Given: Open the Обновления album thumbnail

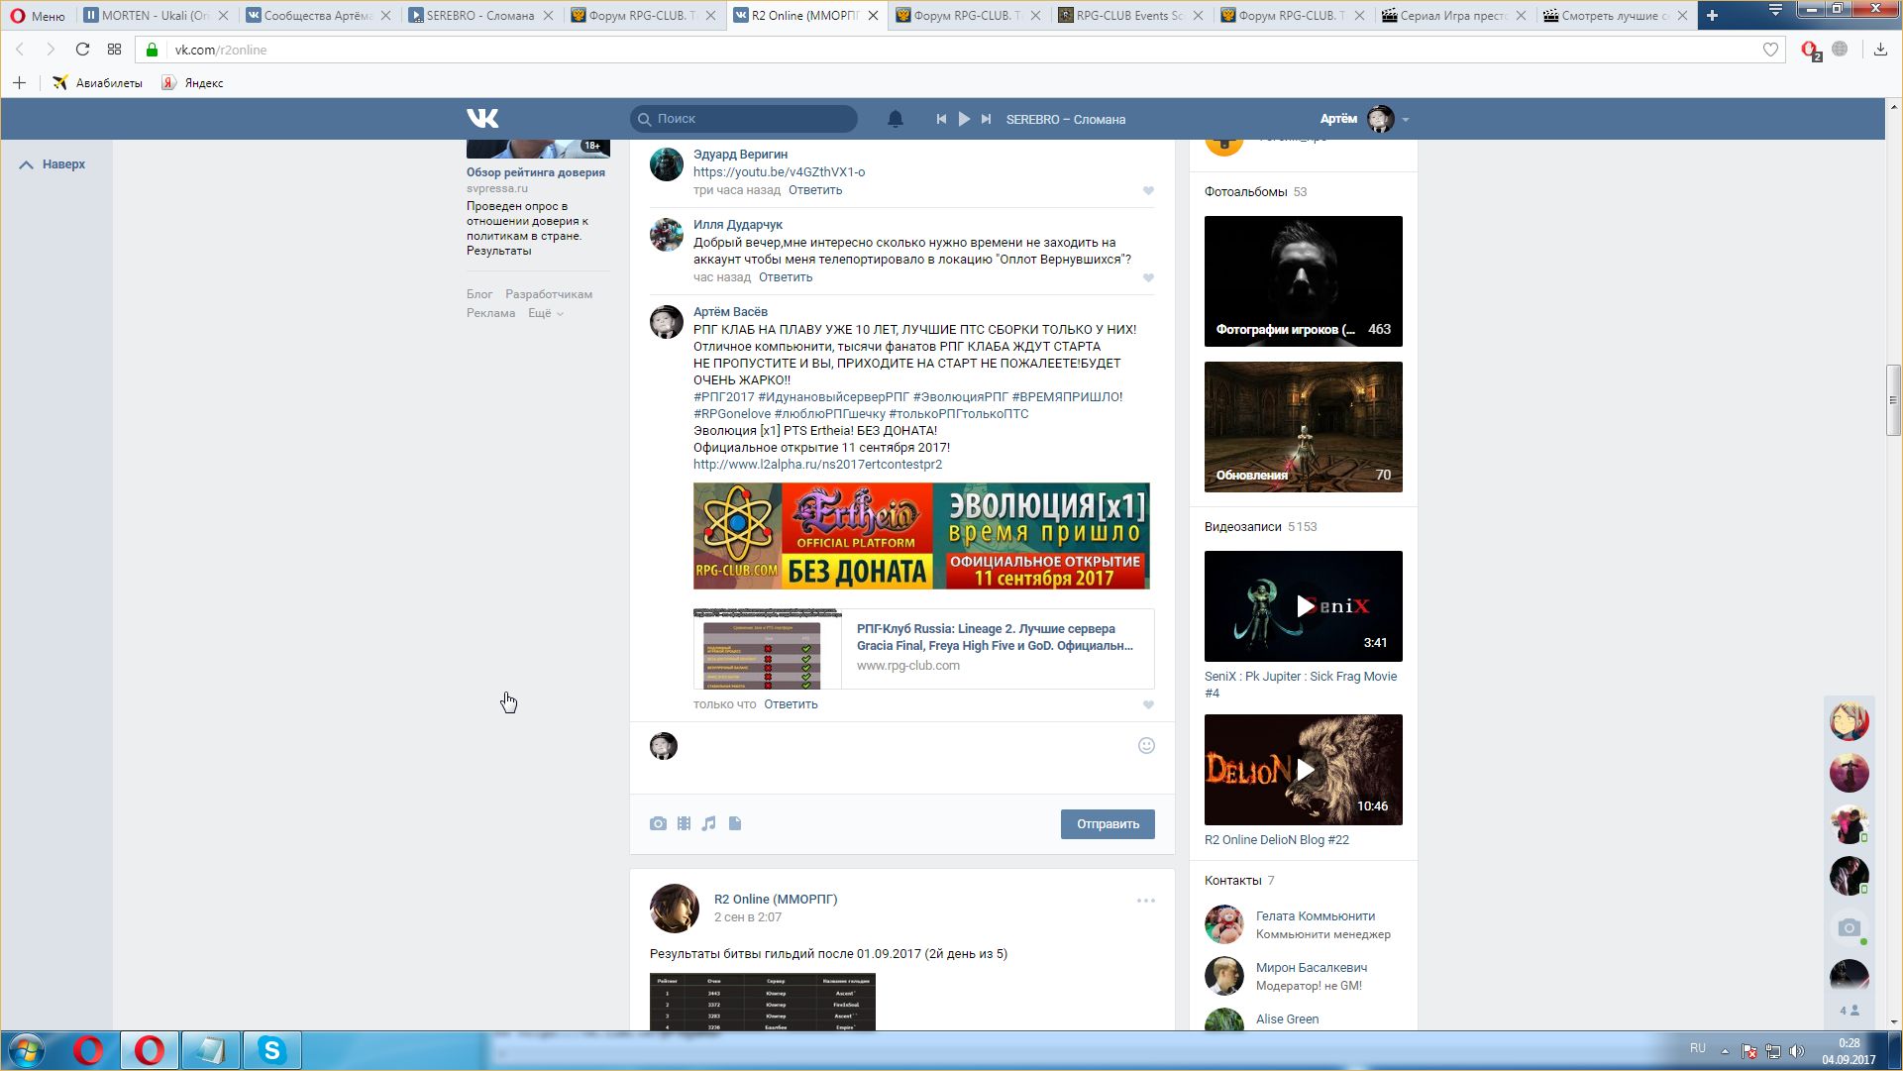Looking at the screenshot, I should (1303, 427).
